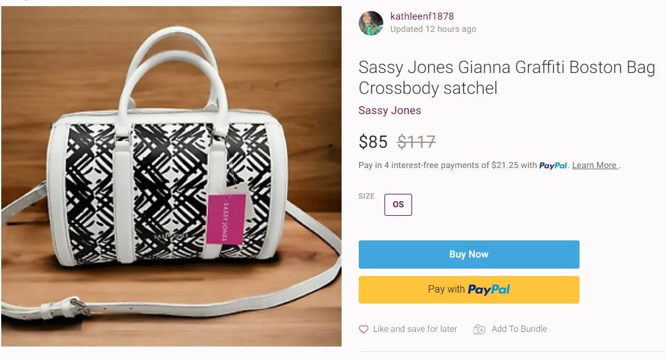Click the 'Like and save for later' text
Viewport: 666px width, 360px height.
tap(415, 329)
